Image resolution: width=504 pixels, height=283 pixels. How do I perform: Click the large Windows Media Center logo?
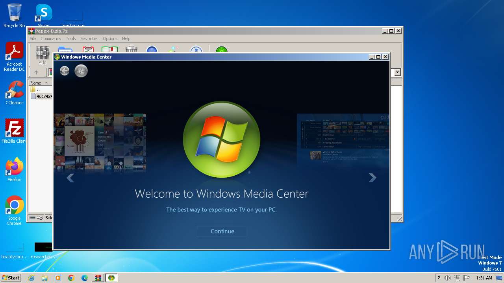(222, 139)
